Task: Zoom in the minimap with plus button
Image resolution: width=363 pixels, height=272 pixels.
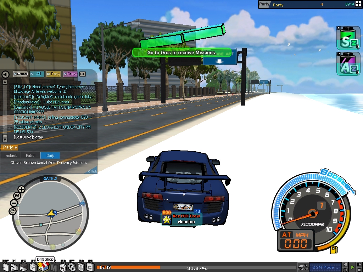Action: click(x=21, y=189)
